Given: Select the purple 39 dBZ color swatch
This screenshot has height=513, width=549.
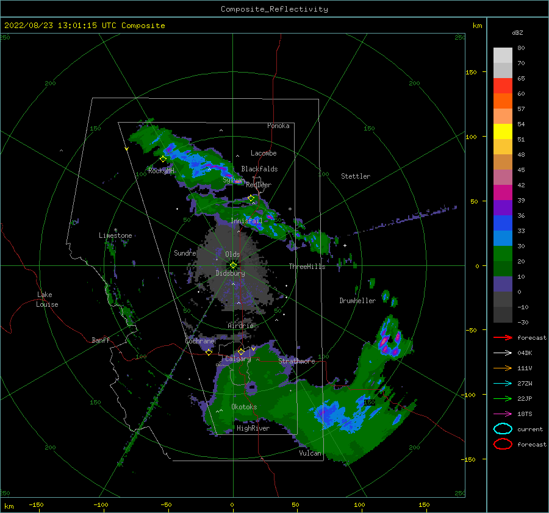Looking at the screenshot, I should (503, 207).
